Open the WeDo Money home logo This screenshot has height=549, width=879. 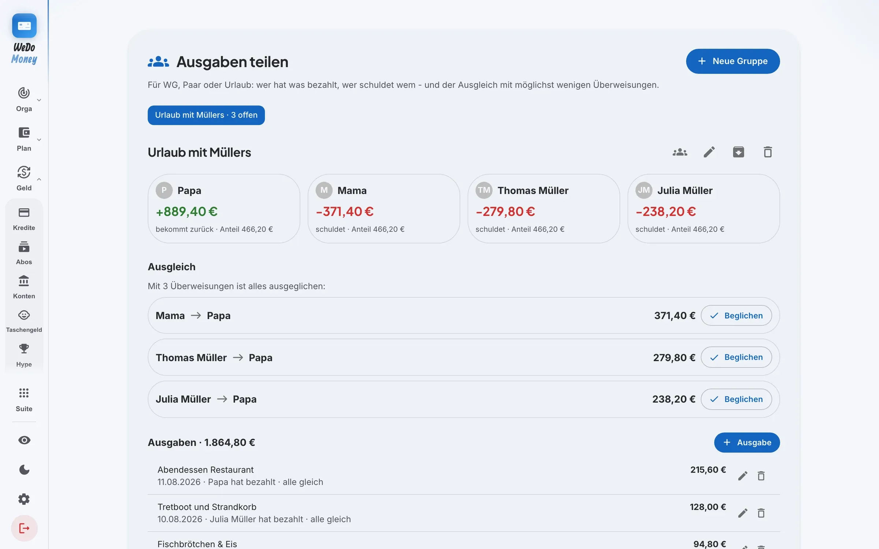24,39
